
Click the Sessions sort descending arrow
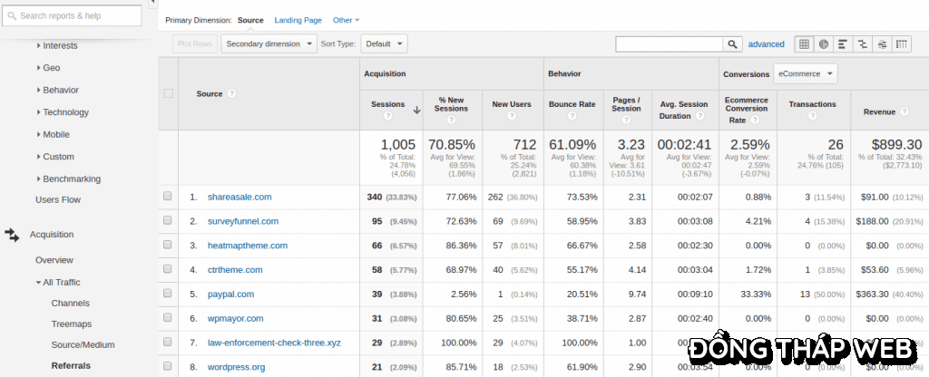tap(416, 110)
